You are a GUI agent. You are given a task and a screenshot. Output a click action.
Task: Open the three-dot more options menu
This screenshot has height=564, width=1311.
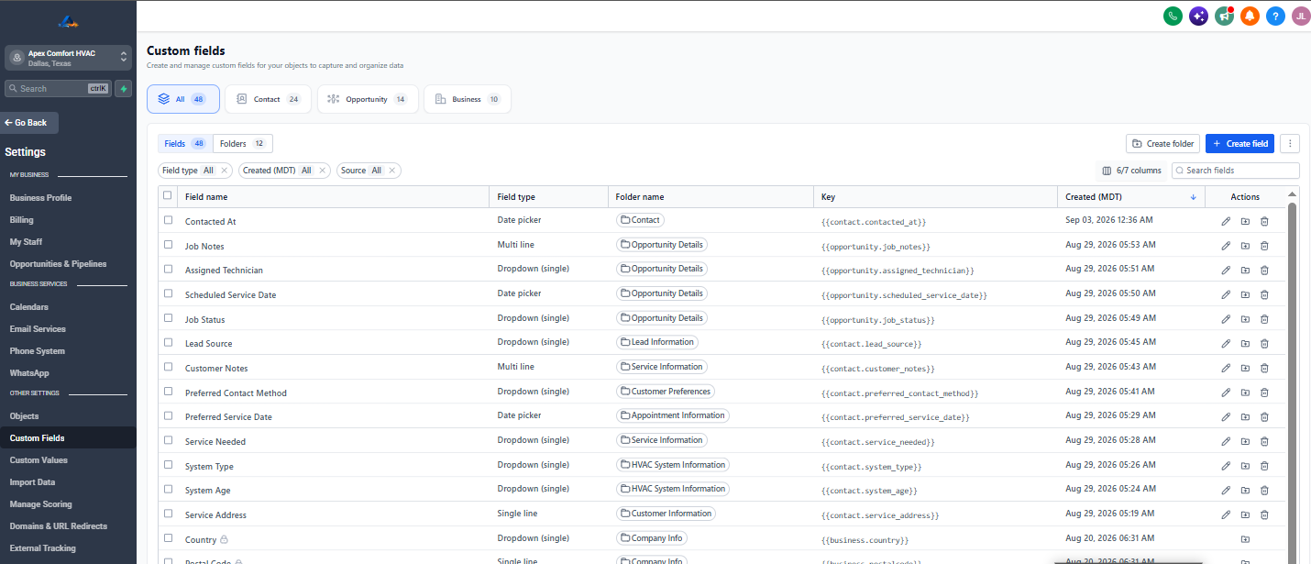tap(1290, 144)
